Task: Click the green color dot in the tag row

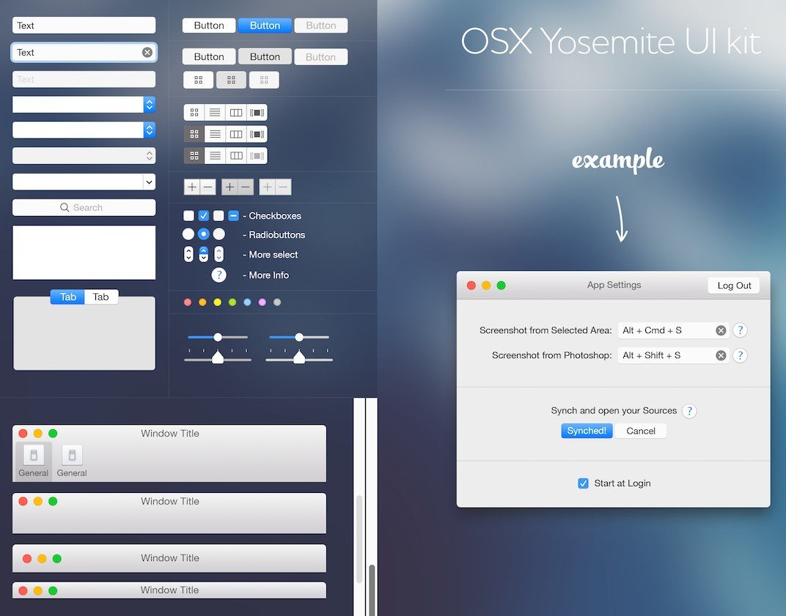Action: click(x=232, y=302)
